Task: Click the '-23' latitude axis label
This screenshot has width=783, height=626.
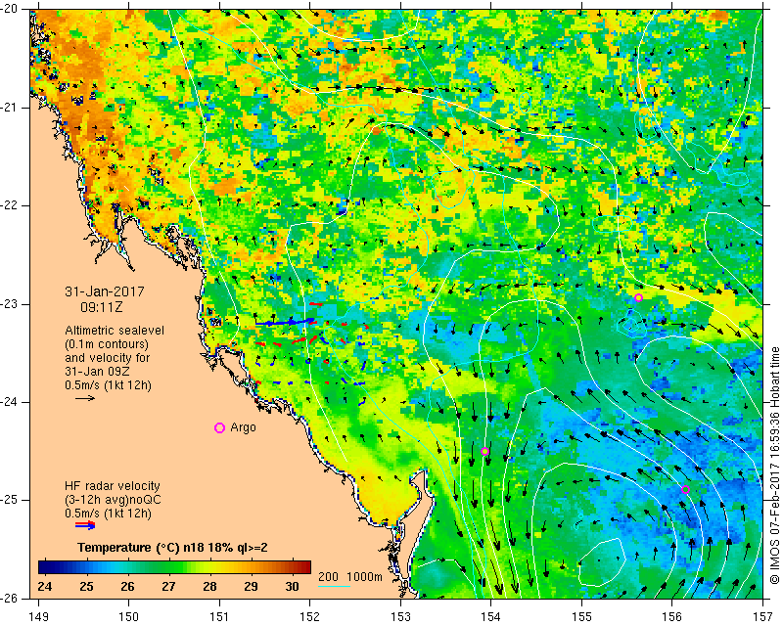Action: click(x=9, y=304)
